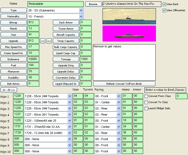This screenshot has height=155, width=188.
Task: Check the Launch Midget Subs box
Action: (146, 108)
